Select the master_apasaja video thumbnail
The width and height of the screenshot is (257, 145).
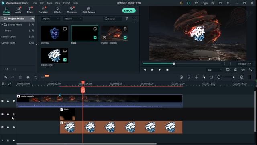tap(115, 33)
